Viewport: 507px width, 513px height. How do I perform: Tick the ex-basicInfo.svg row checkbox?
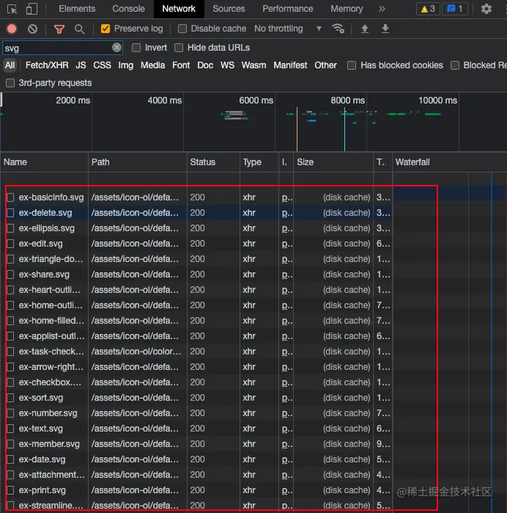(x=10, y=197)
